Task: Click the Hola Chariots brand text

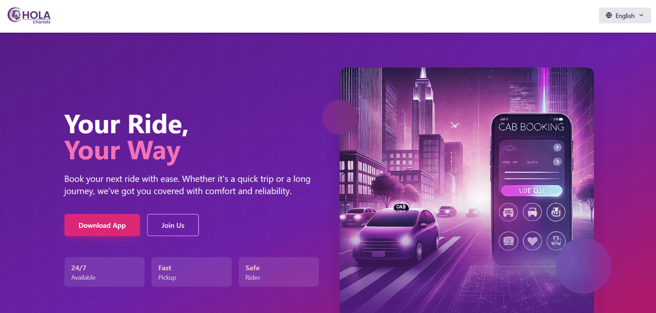Action: click(x=37, y=16)
